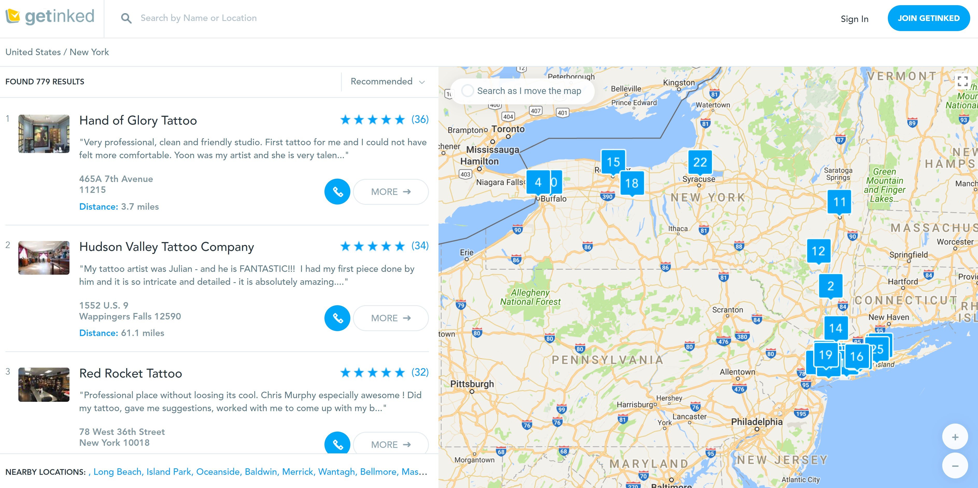This screenshot has height=488, width=978.
Task: Click '78 West 36th Street' address
Action: click(122, 432)
